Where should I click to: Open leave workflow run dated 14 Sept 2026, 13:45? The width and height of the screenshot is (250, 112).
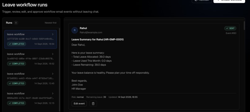click(x=31, y=79)
